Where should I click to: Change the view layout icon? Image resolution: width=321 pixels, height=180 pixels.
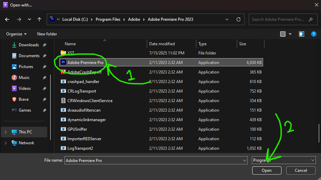[283, 34]
